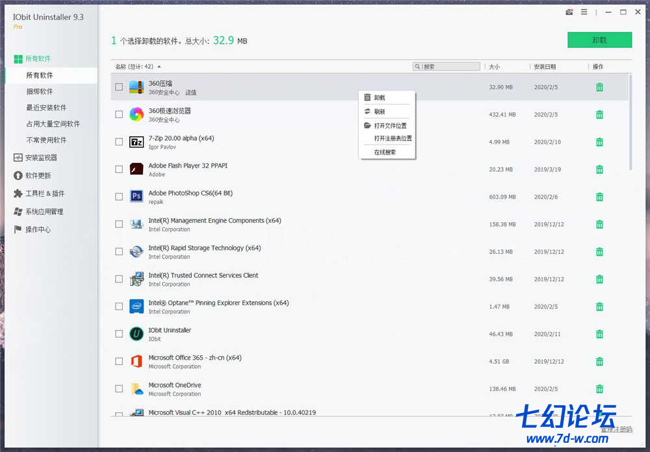
Task: Click the Photoshop Ps app icon
Action: click(x=136, y=196)
